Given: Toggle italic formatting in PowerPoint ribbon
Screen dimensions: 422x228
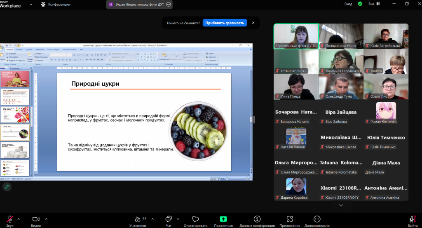Looking at the screenshot, I should pos(55,59).
